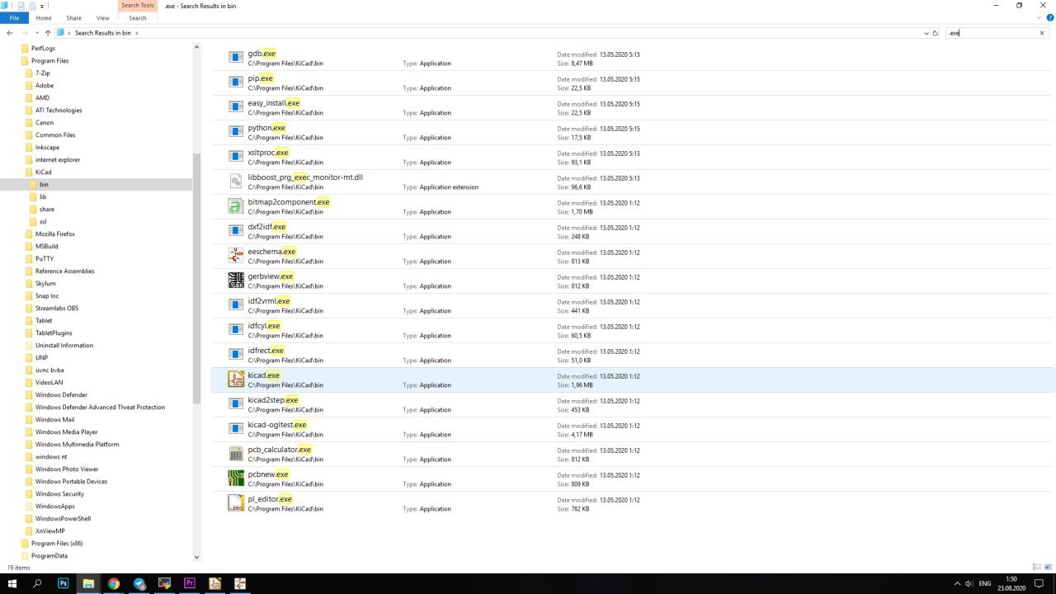Open Telegram from the taskbar
The height and width of the screenshot is (594, 1056).
click(x=139, y=583)
